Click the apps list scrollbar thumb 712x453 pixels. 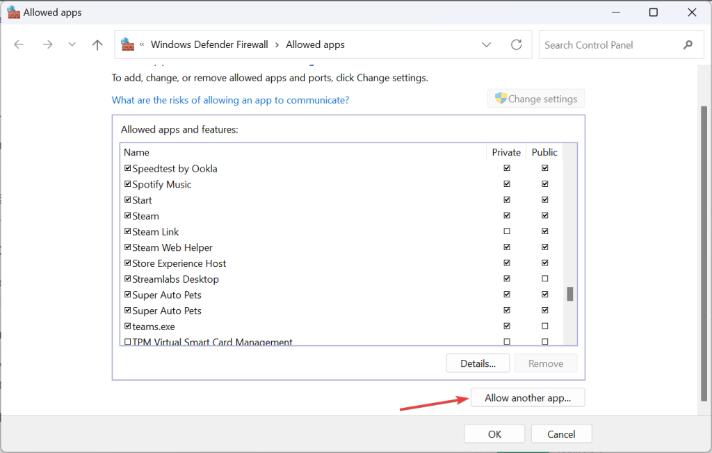(x=570, y=294)
